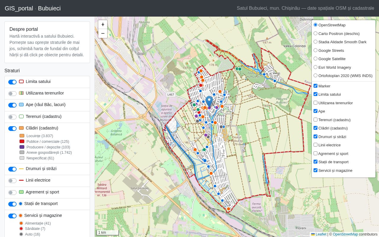Switch on Linii electrice in sidebar
Screen dimensions: 379x237
tap(12, 181)
